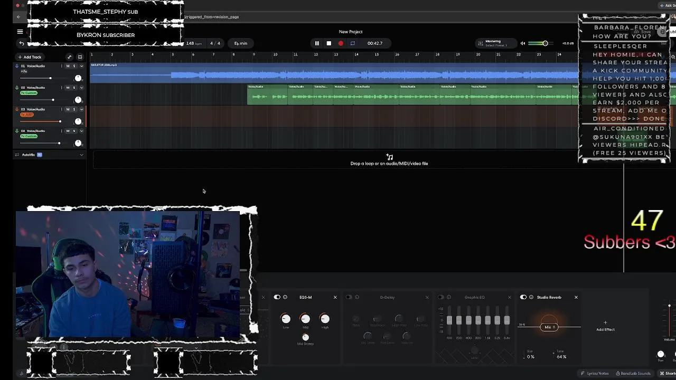Click the EQ3-M Mid Sweep knob
The image size is (676, 380).
tap(305, 337)
